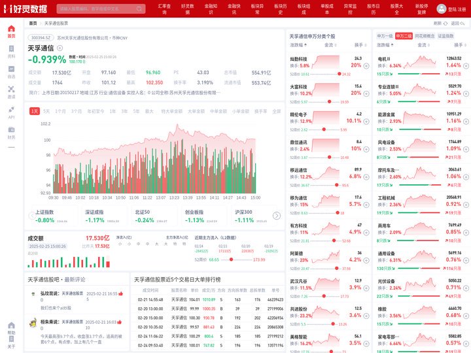Open chart 全屏 fullscreen mode
471x353 pixels.
pyautogui.click(x=276, y=111)
